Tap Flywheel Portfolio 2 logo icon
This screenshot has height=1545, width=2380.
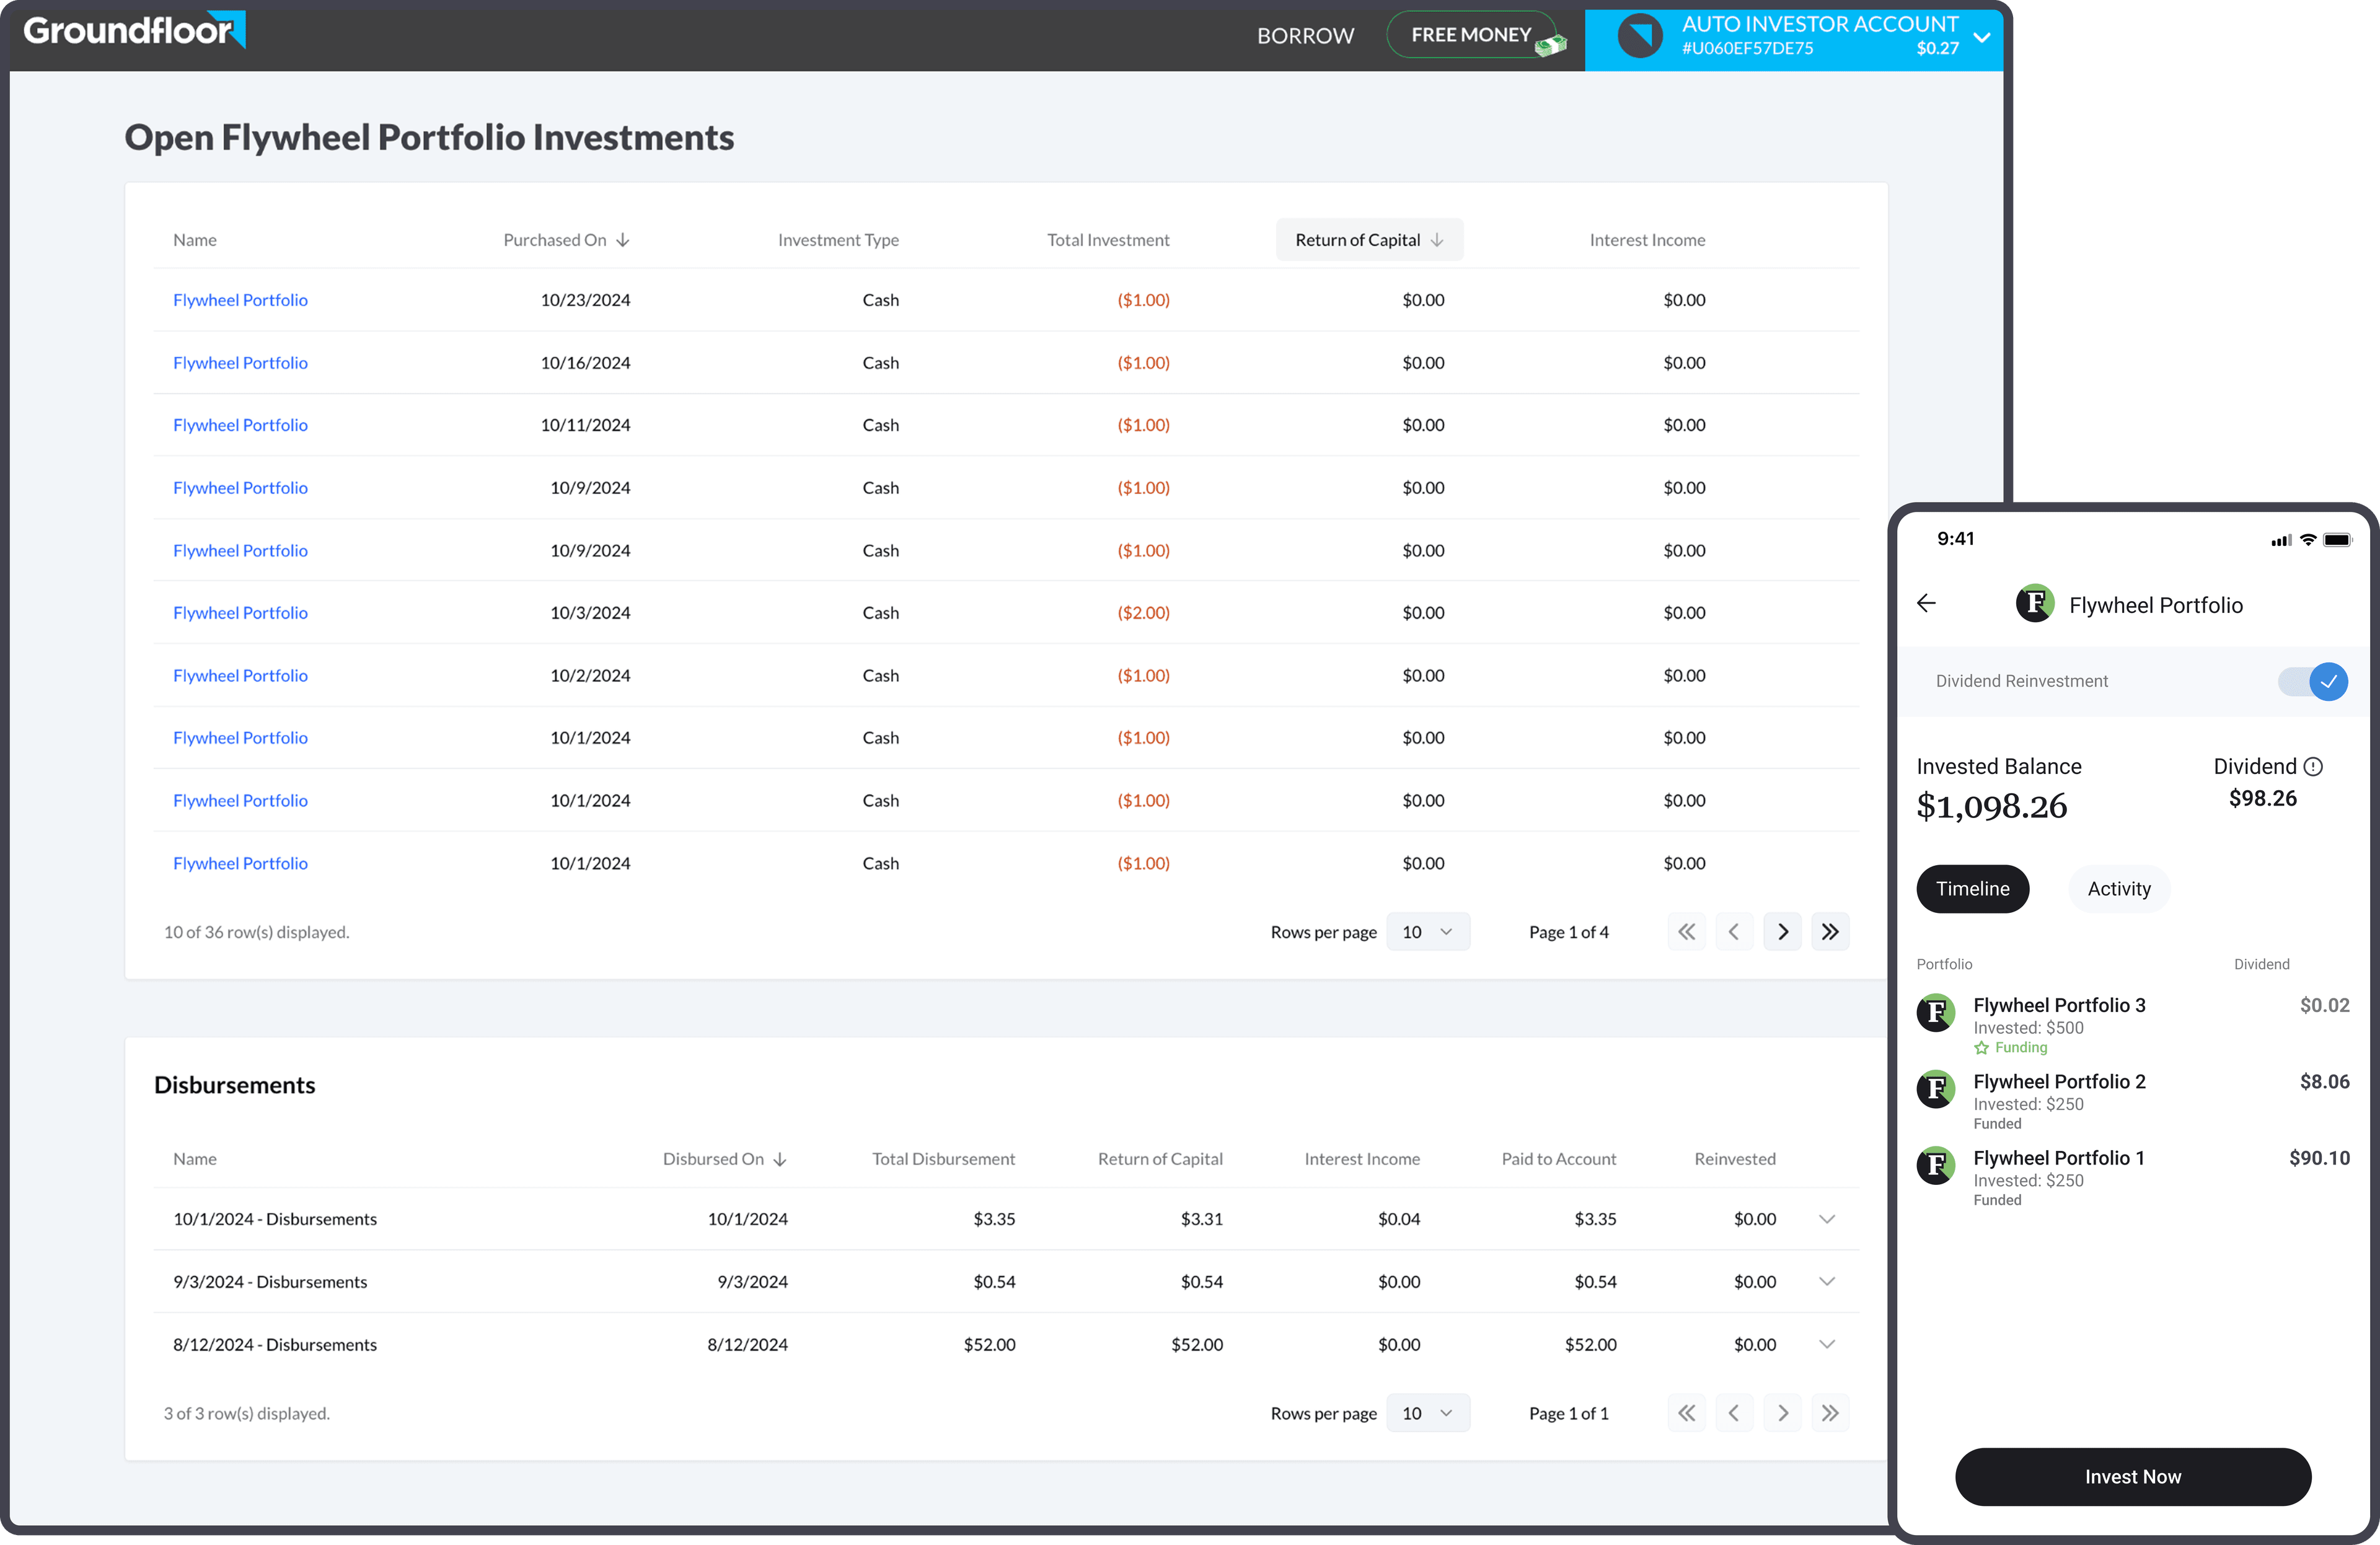point(1937,1089)
